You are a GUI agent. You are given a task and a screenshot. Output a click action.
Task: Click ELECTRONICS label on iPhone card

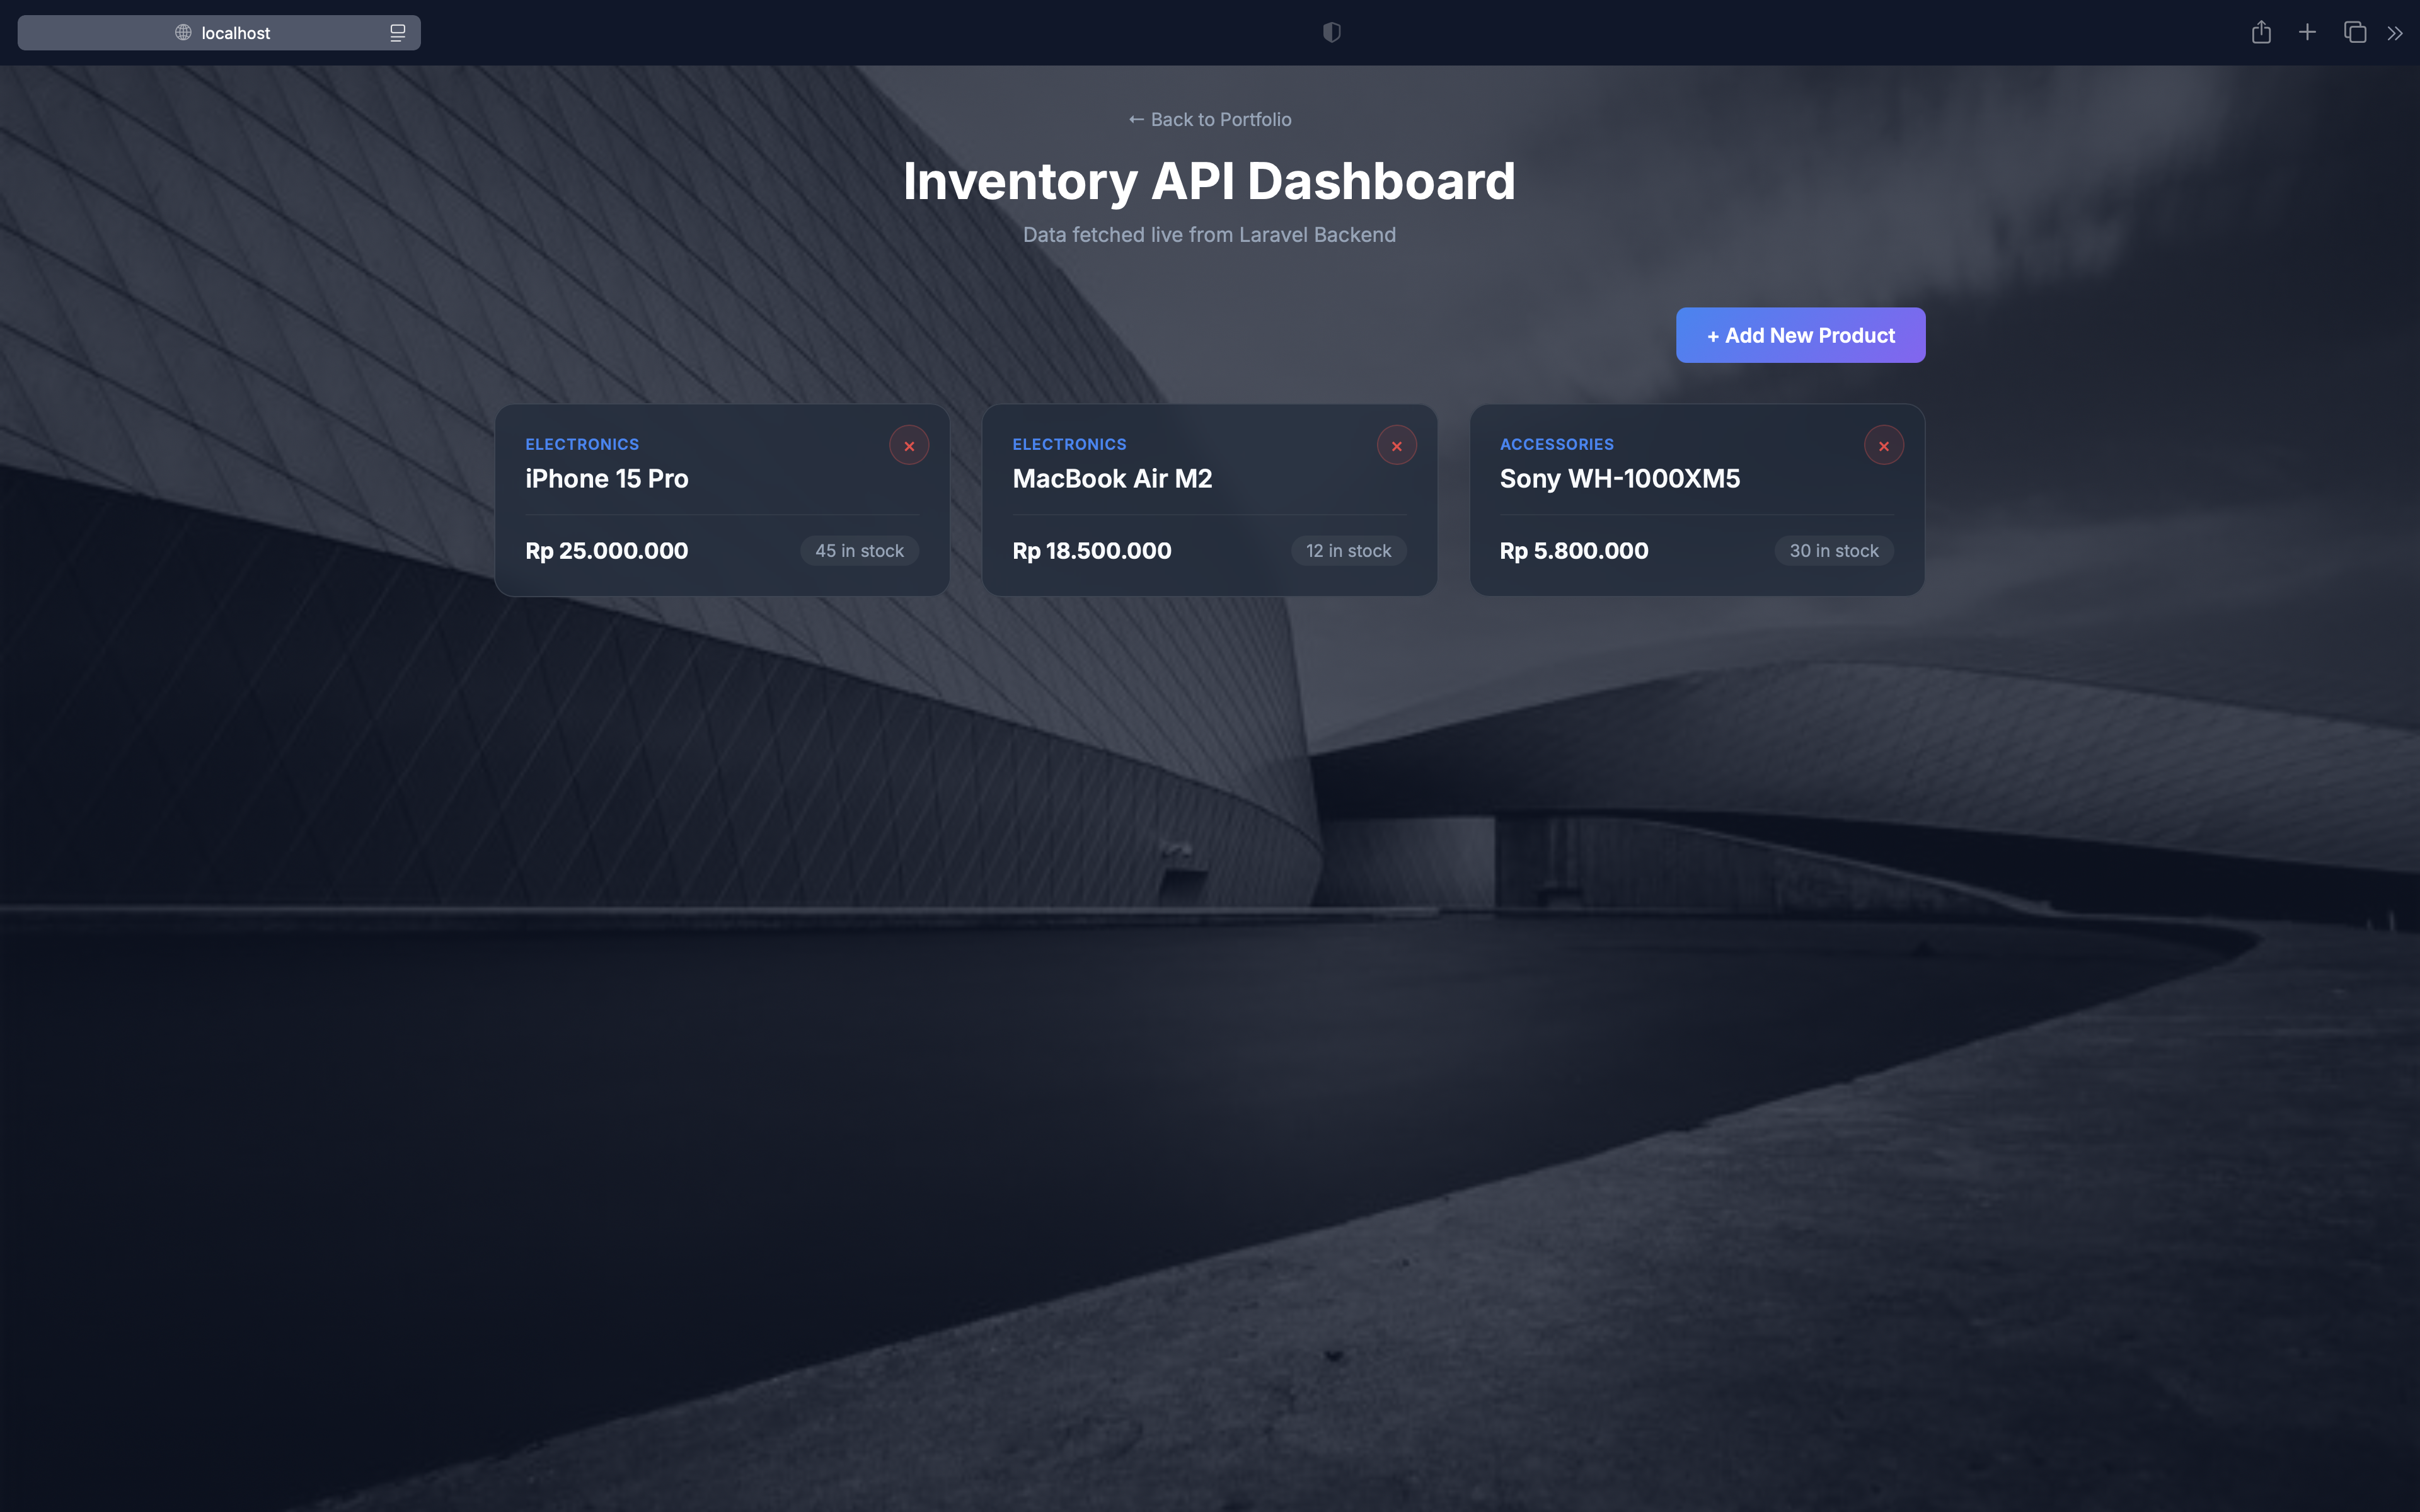tap(582, 444)
